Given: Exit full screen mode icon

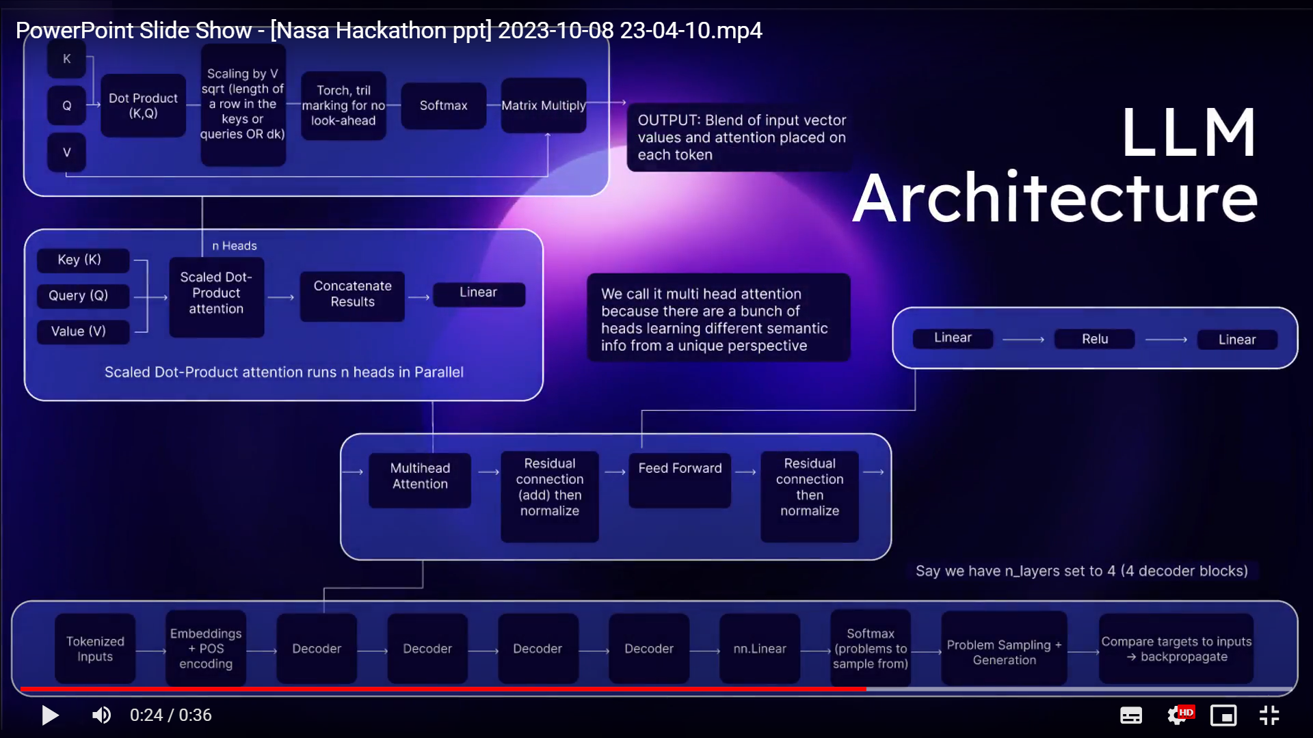Looking at the screenshot, I should pos(1269,715).
